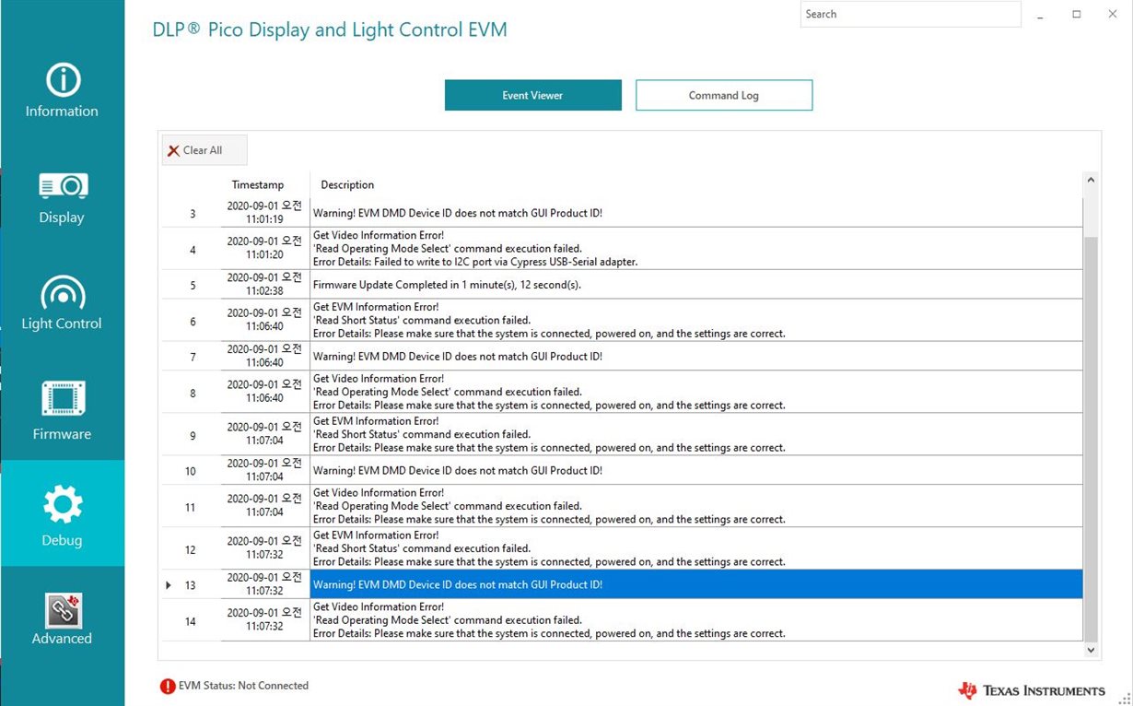Click the vertical scrollbar thumb
The height and width of the screenshot is (706, 1133).
1091,439
